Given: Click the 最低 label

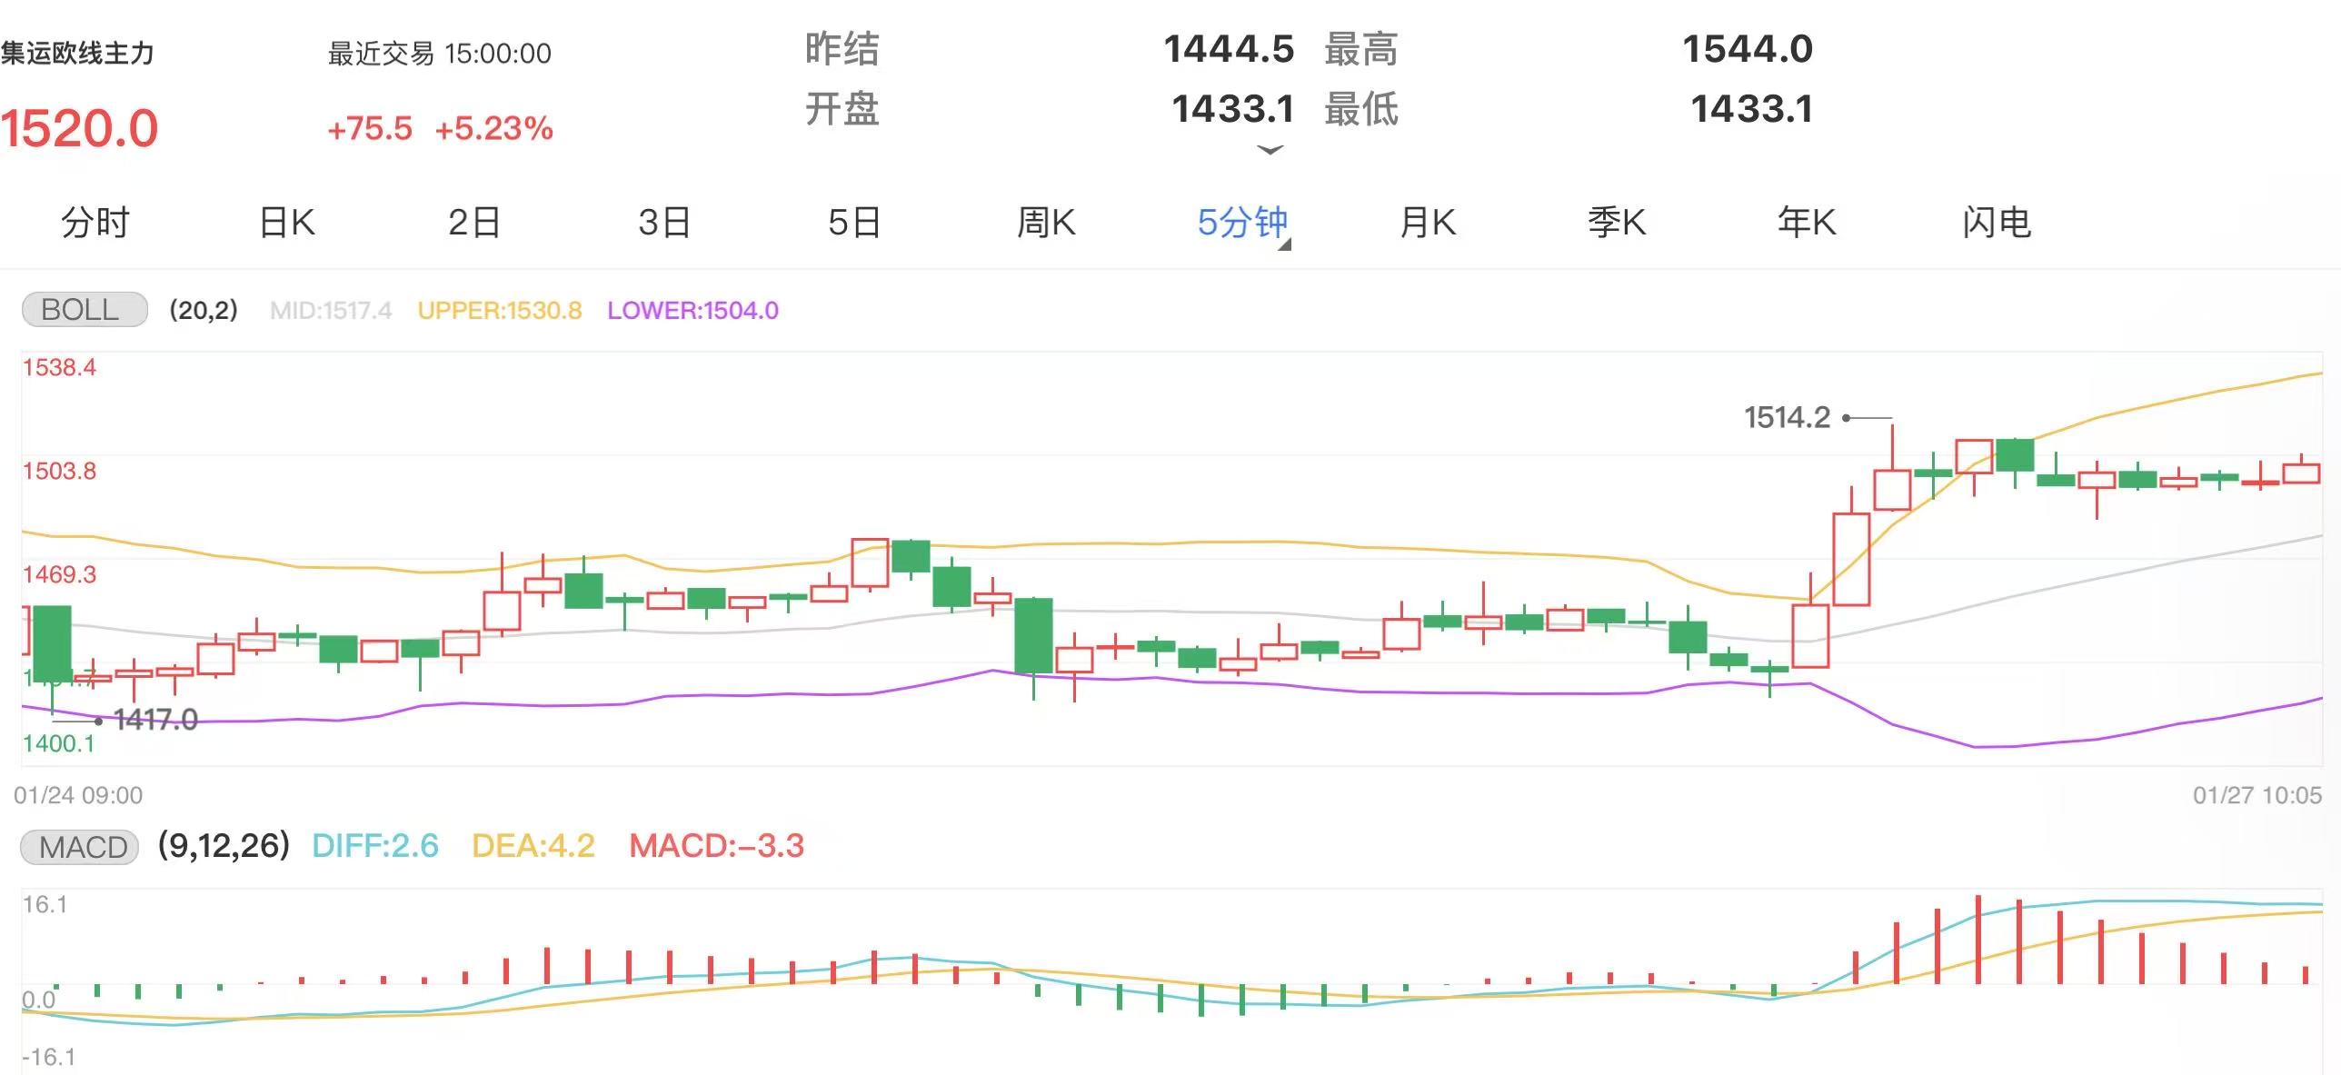Looking at the screenshot, I should 1361,109.
